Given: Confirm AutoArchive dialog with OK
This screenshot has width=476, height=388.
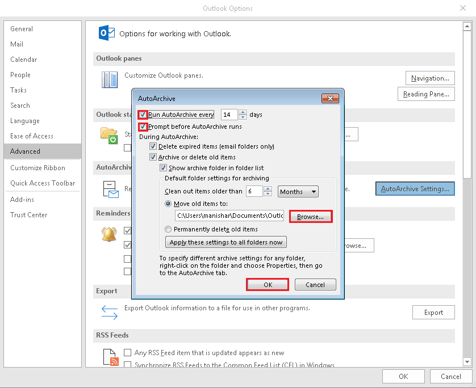Looking at the screenshot, I should [x=268, y=285].
